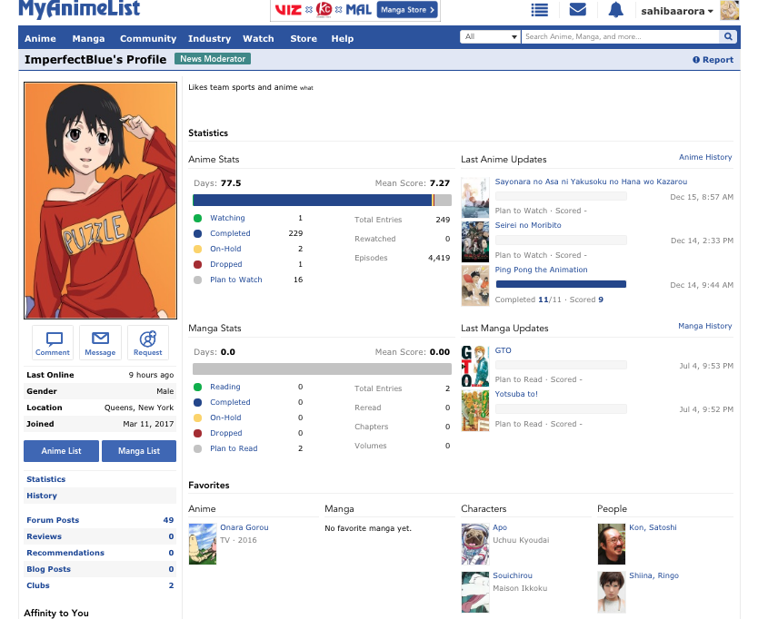Click the Message envelope button
The width and height of the screenshot is (758, 619).
100,342
